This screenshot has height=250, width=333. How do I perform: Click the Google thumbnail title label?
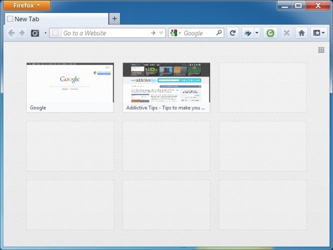38,107
